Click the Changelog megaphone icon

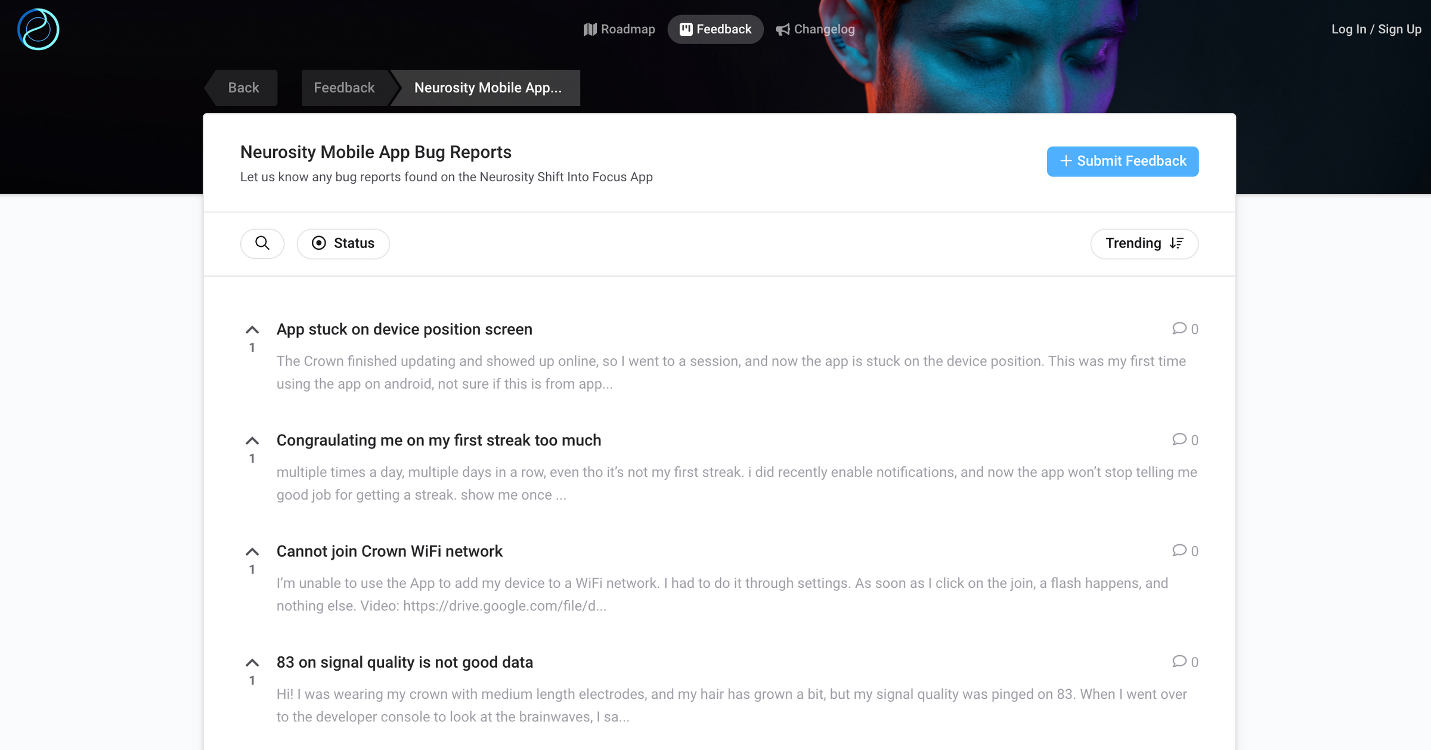(782, 29)
